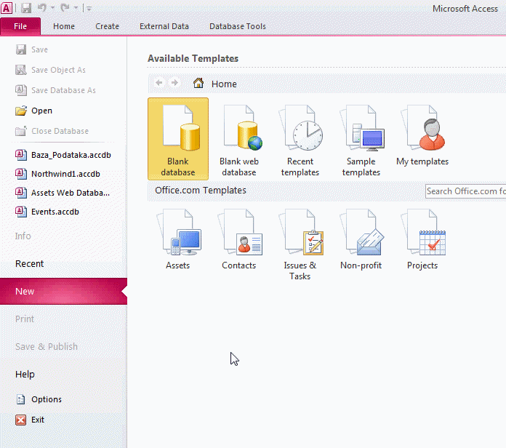Click the Undo arrow in Quick Access Toolbar

[x=42, y=7]
